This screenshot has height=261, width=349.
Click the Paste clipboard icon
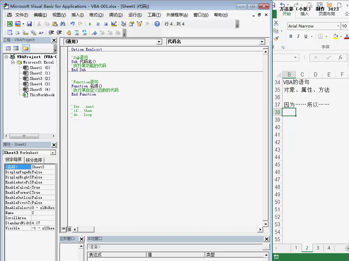tap(55, 24)
